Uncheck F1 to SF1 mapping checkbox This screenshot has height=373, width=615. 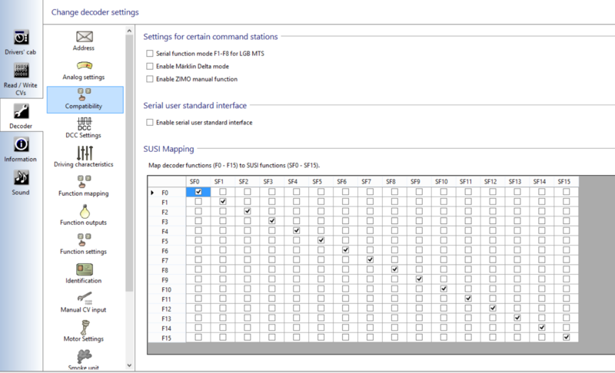(223, 202)
